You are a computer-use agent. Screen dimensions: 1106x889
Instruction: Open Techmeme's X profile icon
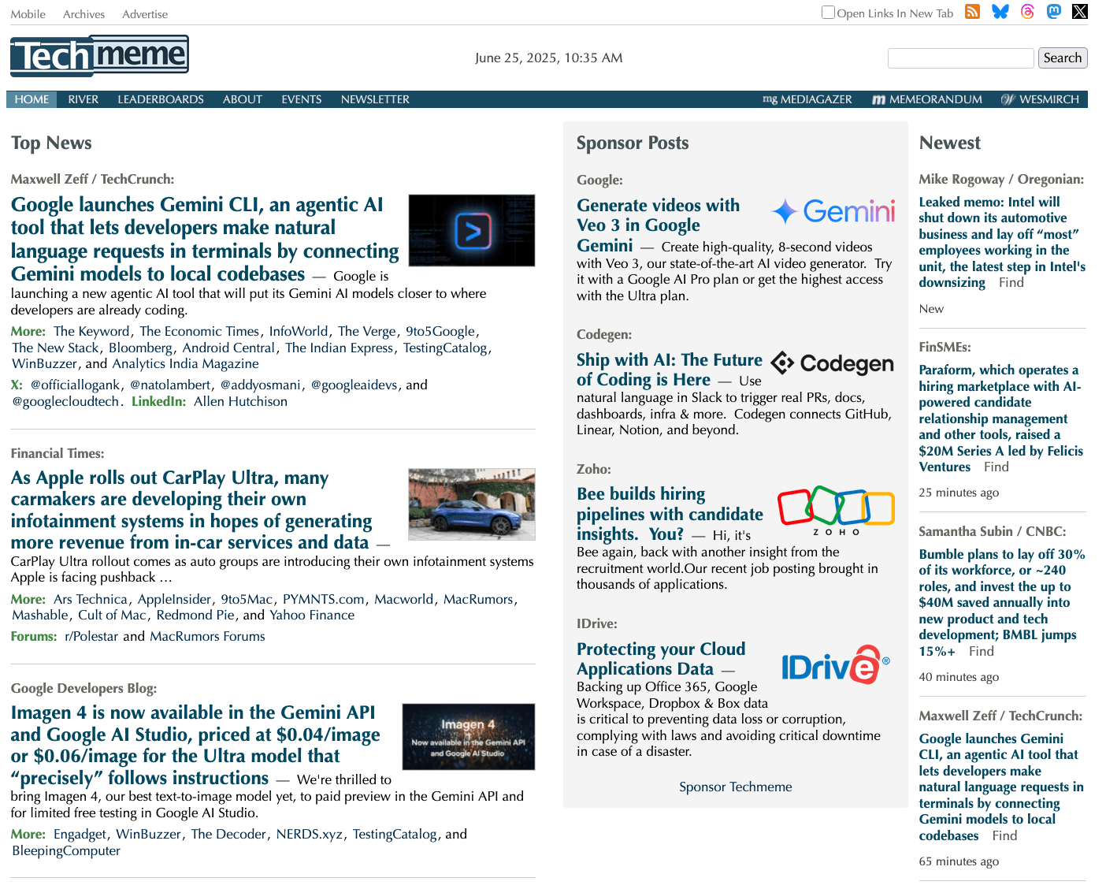(1078, 12)
